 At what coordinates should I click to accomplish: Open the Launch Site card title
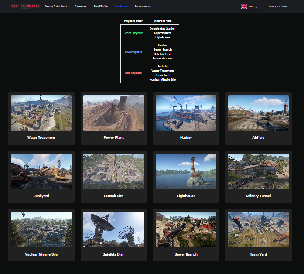tap(114, 196)
